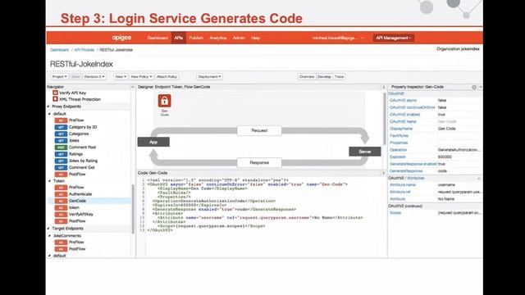
Task: Select PreFlow under the Token endpoint
Action: [76, 188]
